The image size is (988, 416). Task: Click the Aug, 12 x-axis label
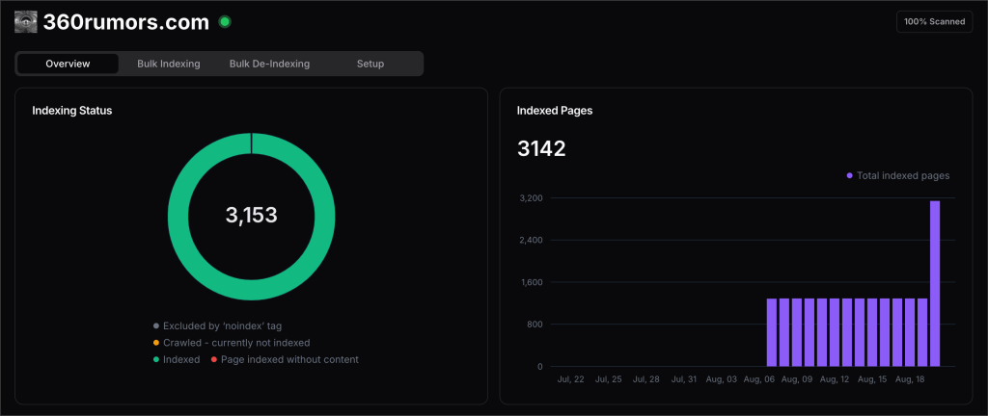point(835,379)
